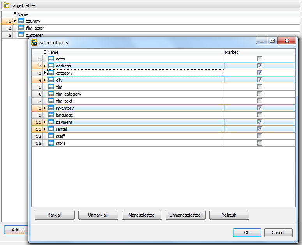Click the Unmark all button
The image size is (302, 245).
(x=98, y=215)
